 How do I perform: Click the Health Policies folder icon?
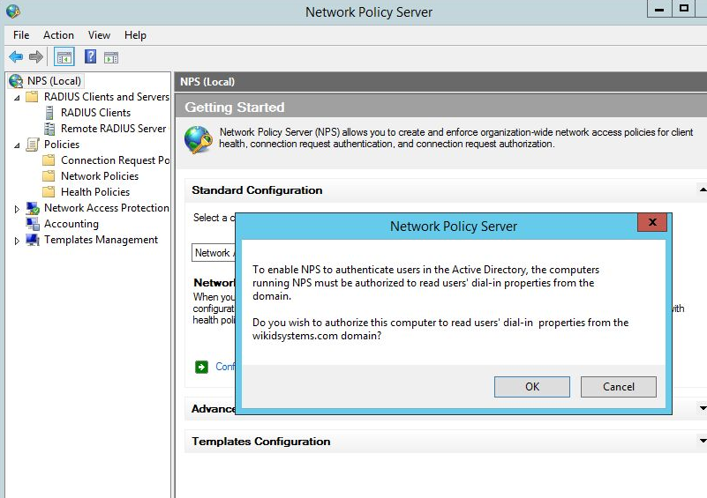click(49, 192)
